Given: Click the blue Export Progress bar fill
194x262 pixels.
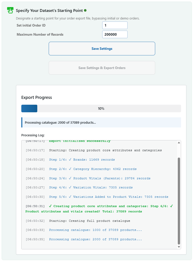Looking at the screenshot, I should click(29, 108).
